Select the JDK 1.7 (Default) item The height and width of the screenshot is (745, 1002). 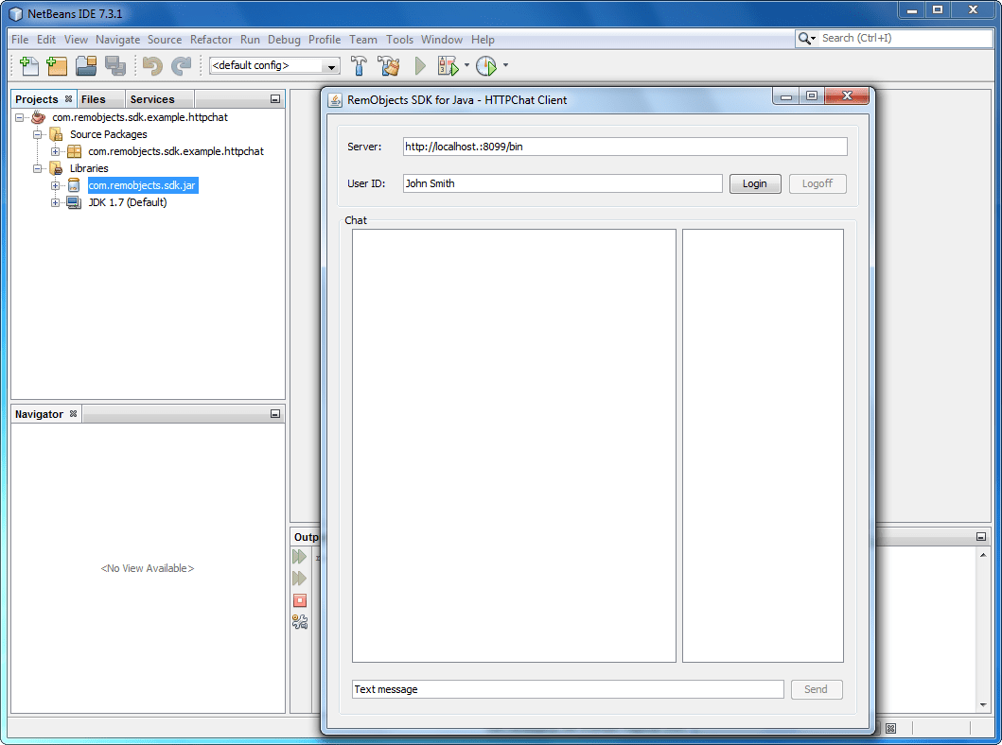[128, 203]
